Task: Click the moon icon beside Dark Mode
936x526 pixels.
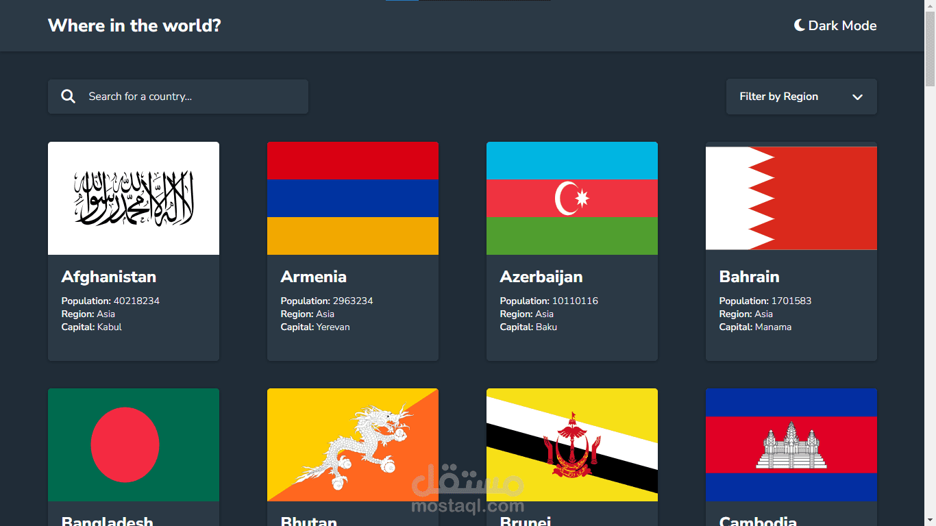Action: [x=799, y=25]
